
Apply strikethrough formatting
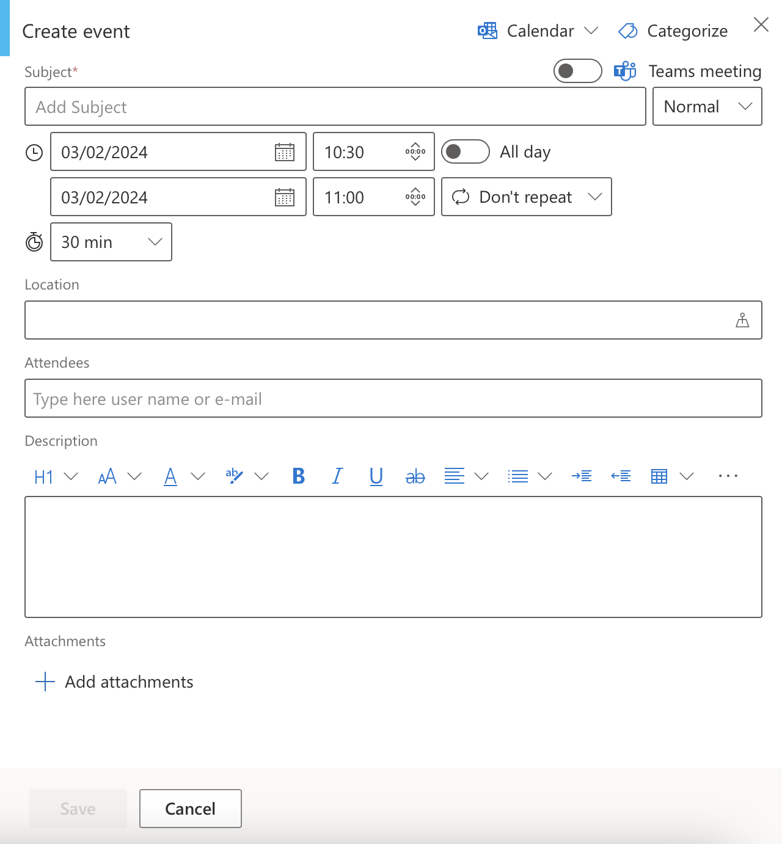coord(415,476)
